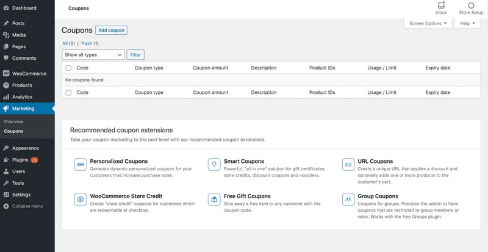The image size is (488, 252).
Task: Click the Personalized Coupons AW icon
Action: tap(81, 165)
